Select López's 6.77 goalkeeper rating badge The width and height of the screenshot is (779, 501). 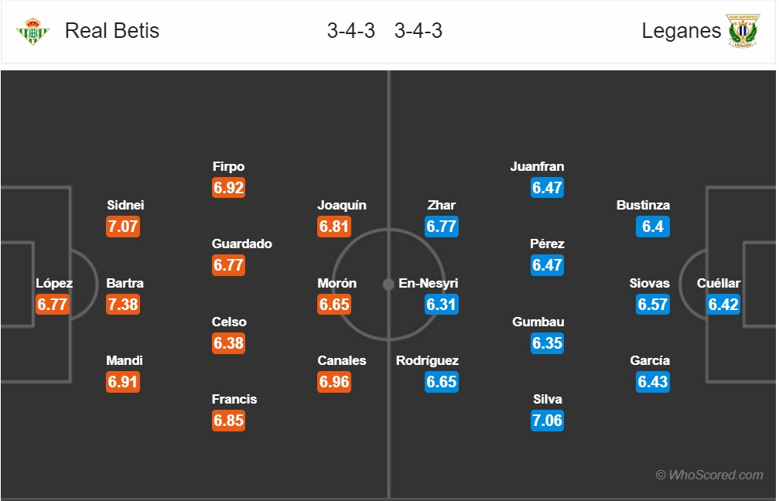pyautogui.click(x=52, y=305)
